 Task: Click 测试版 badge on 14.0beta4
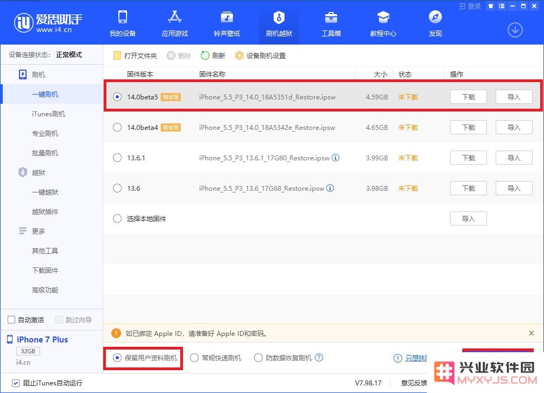pyautogui.click(x=170, y=127)
